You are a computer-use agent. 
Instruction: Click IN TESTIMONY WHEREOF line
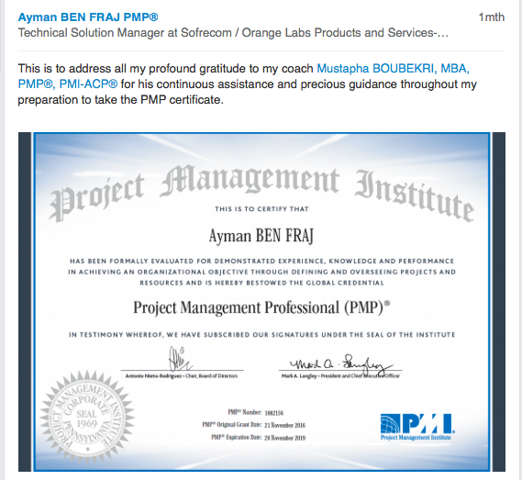click(x=261, y=334)
